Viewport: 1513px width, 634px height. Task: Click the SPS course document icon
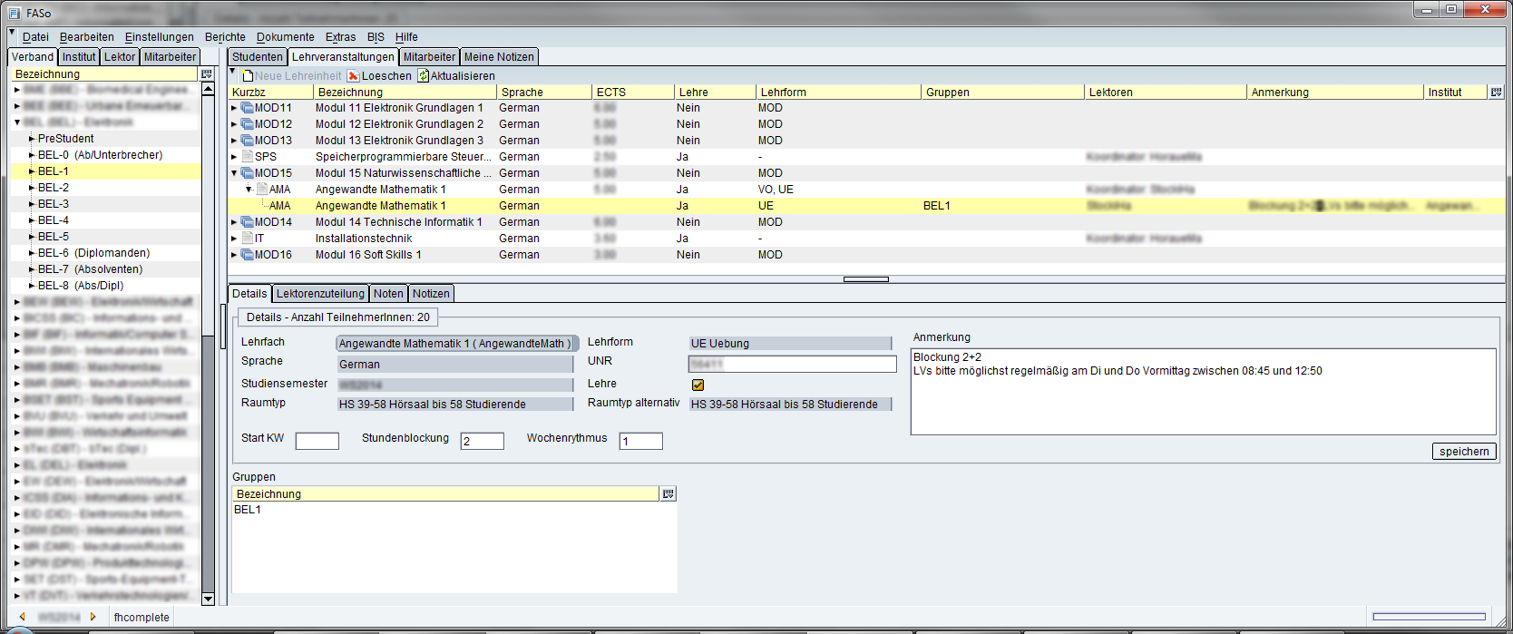(247, 157)
